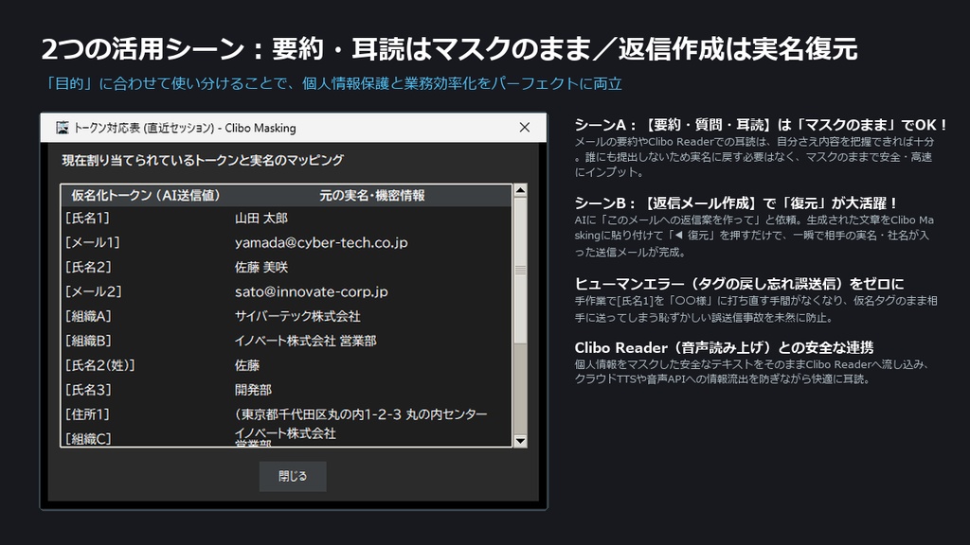This screenshot has height=545, width=970.
Task: Click the 元の実名・機密情報 column header
Action: coord(371,195)
